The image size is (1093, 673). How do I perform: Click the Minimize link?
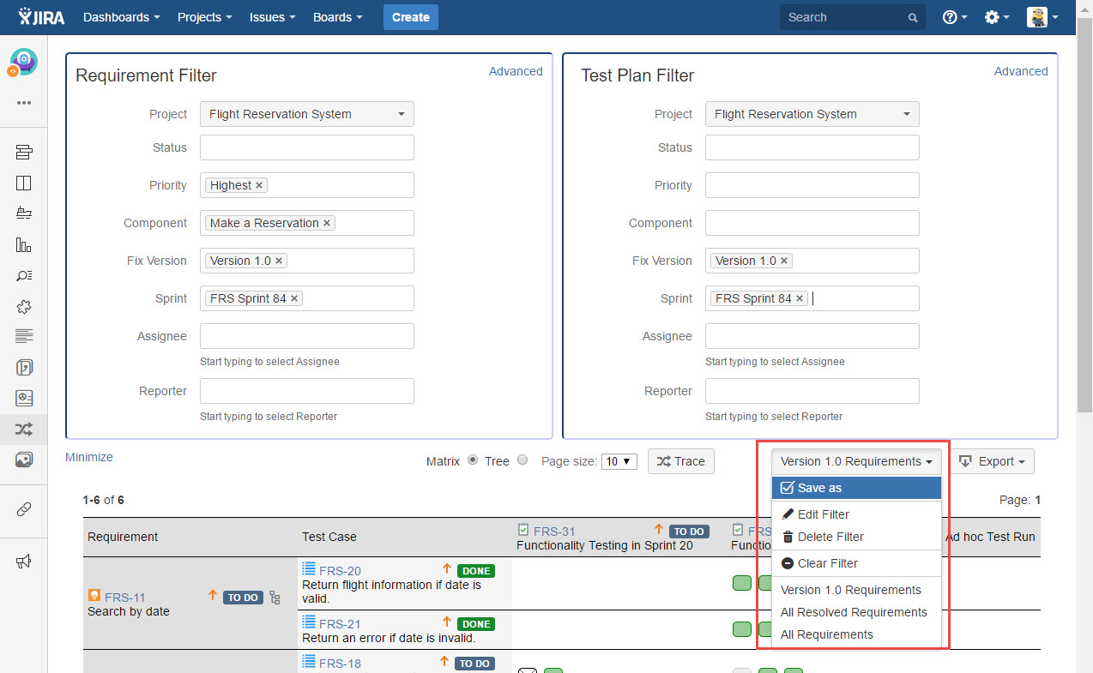click(x=89, y=457)
